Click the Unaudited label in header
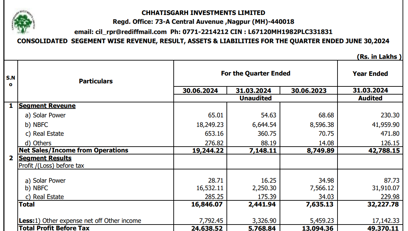Screen dimensions: 408x231 255,98
